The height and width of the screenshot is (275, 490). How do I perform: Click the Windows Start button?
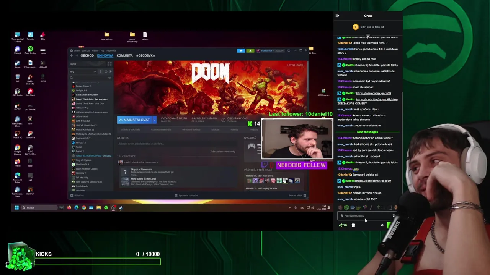pyautogui.click(x=16, y=207)
